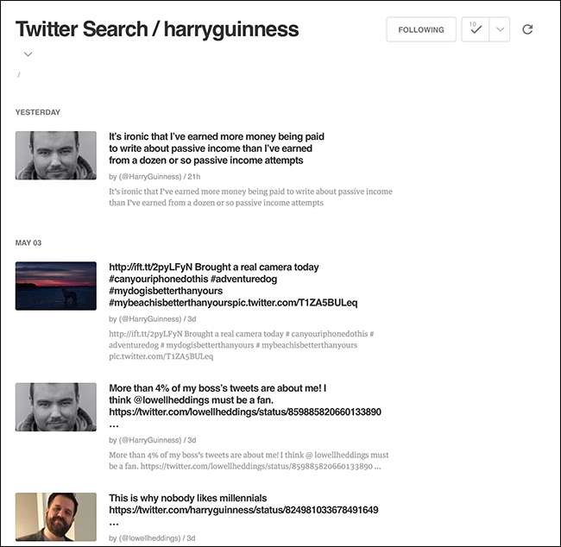Refresh the feed with the reload icon
Image resolution: width=561 pixels, height=547 pixels.
[527, 29]
